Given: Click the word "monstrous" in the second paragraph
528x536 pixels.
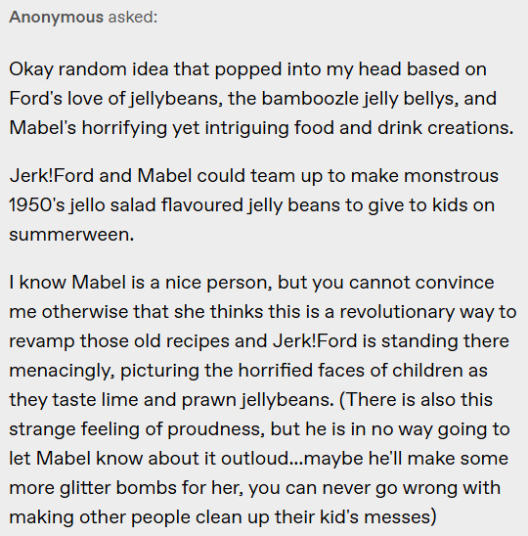Looking at the screenshot, I should (x=451, y=176).
